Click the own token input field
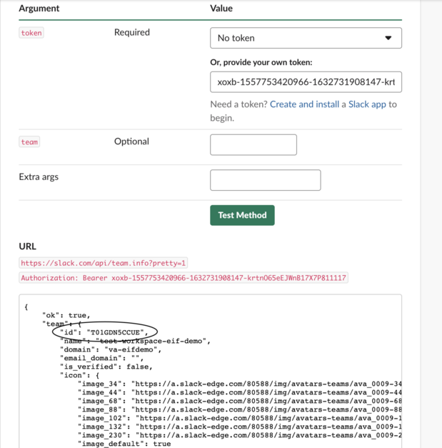 click(306, 82)
